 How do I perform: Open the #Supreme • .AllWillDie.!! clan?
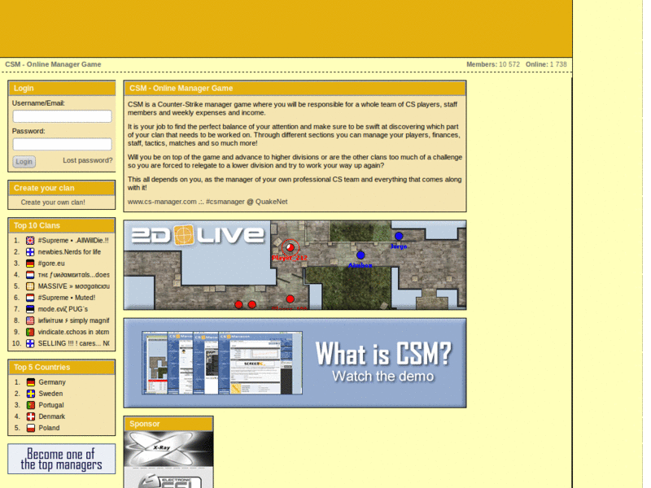coord(73,240)
